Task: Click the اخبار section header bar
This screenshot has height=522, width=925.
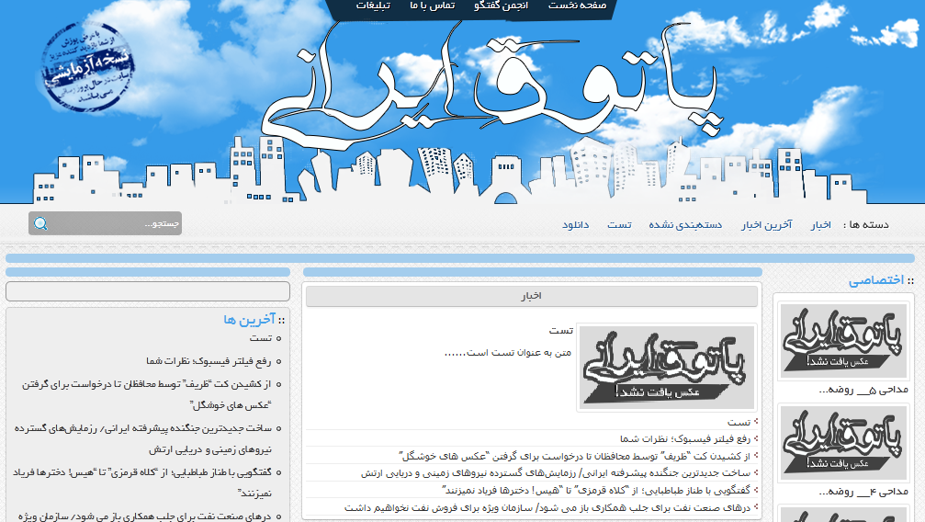Action: [x=531, y=296]
